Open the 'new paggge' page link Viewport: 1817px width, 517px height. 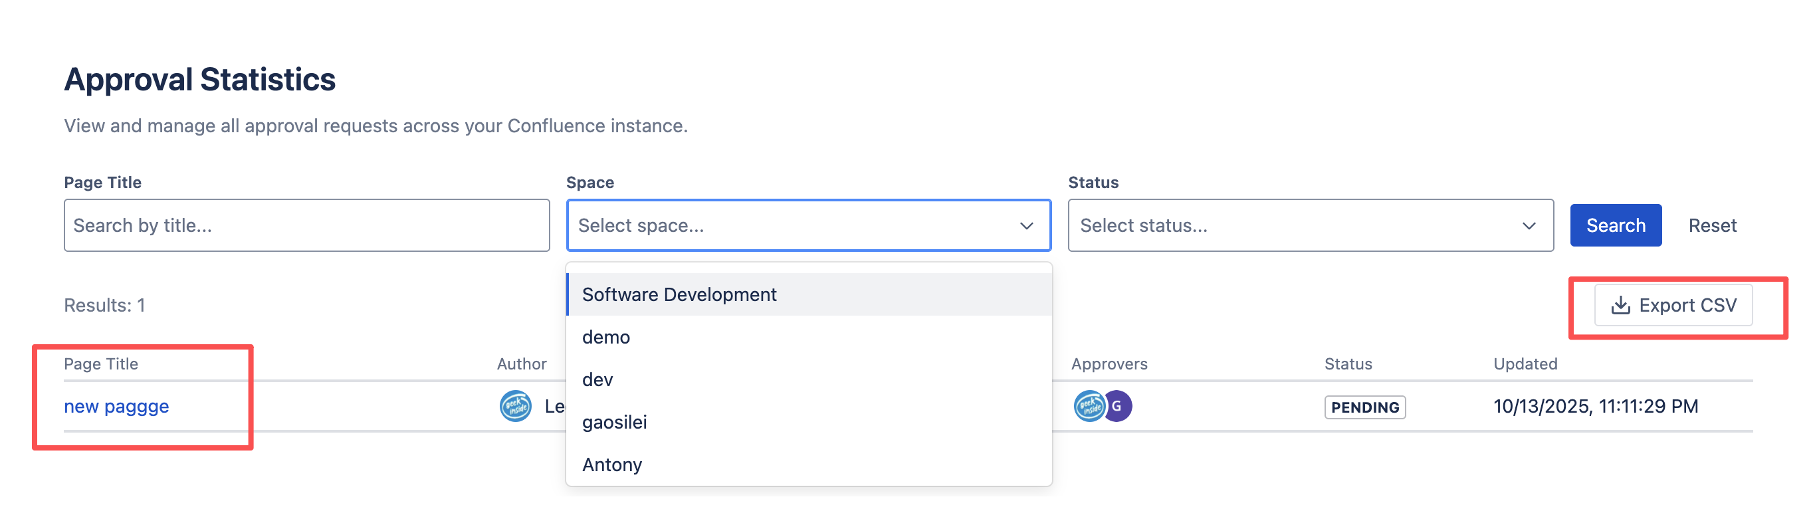[x=116, y=406]
